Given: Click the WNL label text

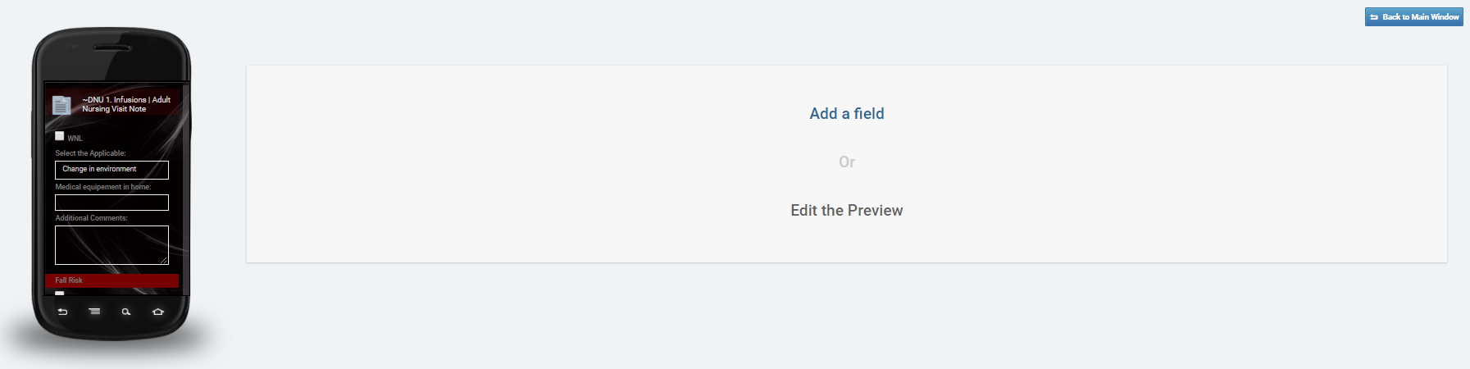Looking at the screenshot, I should coord(75,139).
